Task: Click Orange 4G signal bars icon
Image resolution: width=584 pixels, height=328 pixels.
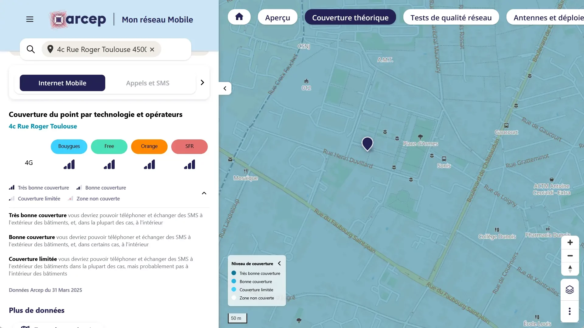Action: tap(149, 164)
